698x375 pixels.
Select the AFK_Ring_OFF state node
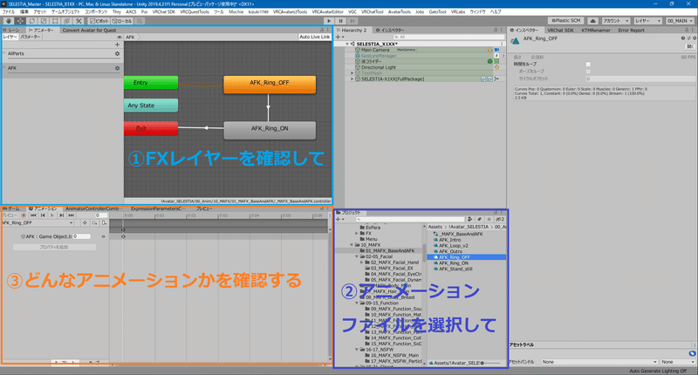[x=270, y=84]
